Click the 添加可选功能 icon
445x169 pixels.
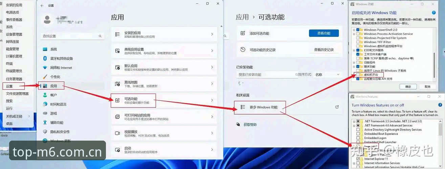tap(243, 33)
